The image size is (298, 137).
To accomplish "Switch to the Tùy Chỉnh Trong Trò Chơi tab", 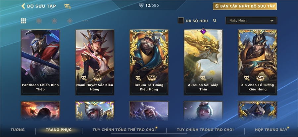I will click(x=205, y=130).
